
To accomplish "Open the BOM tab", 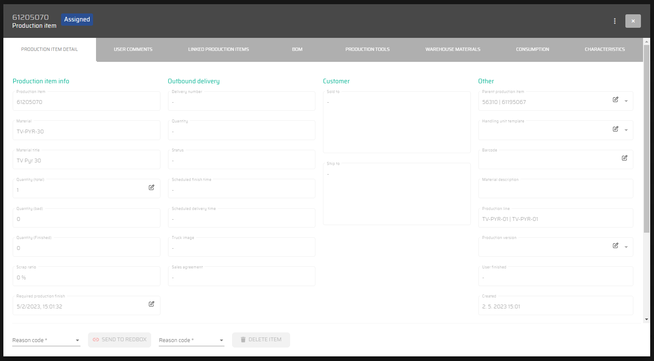I will click(x=297, y=50).
